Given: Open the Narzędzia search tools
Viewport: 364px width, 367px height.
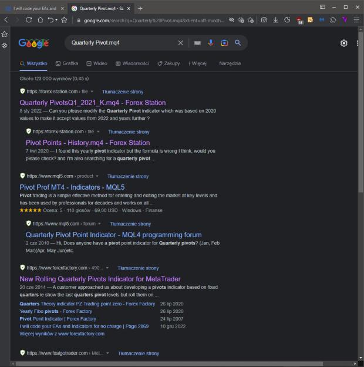Looking at the screenshot, I should coord(230,63).
